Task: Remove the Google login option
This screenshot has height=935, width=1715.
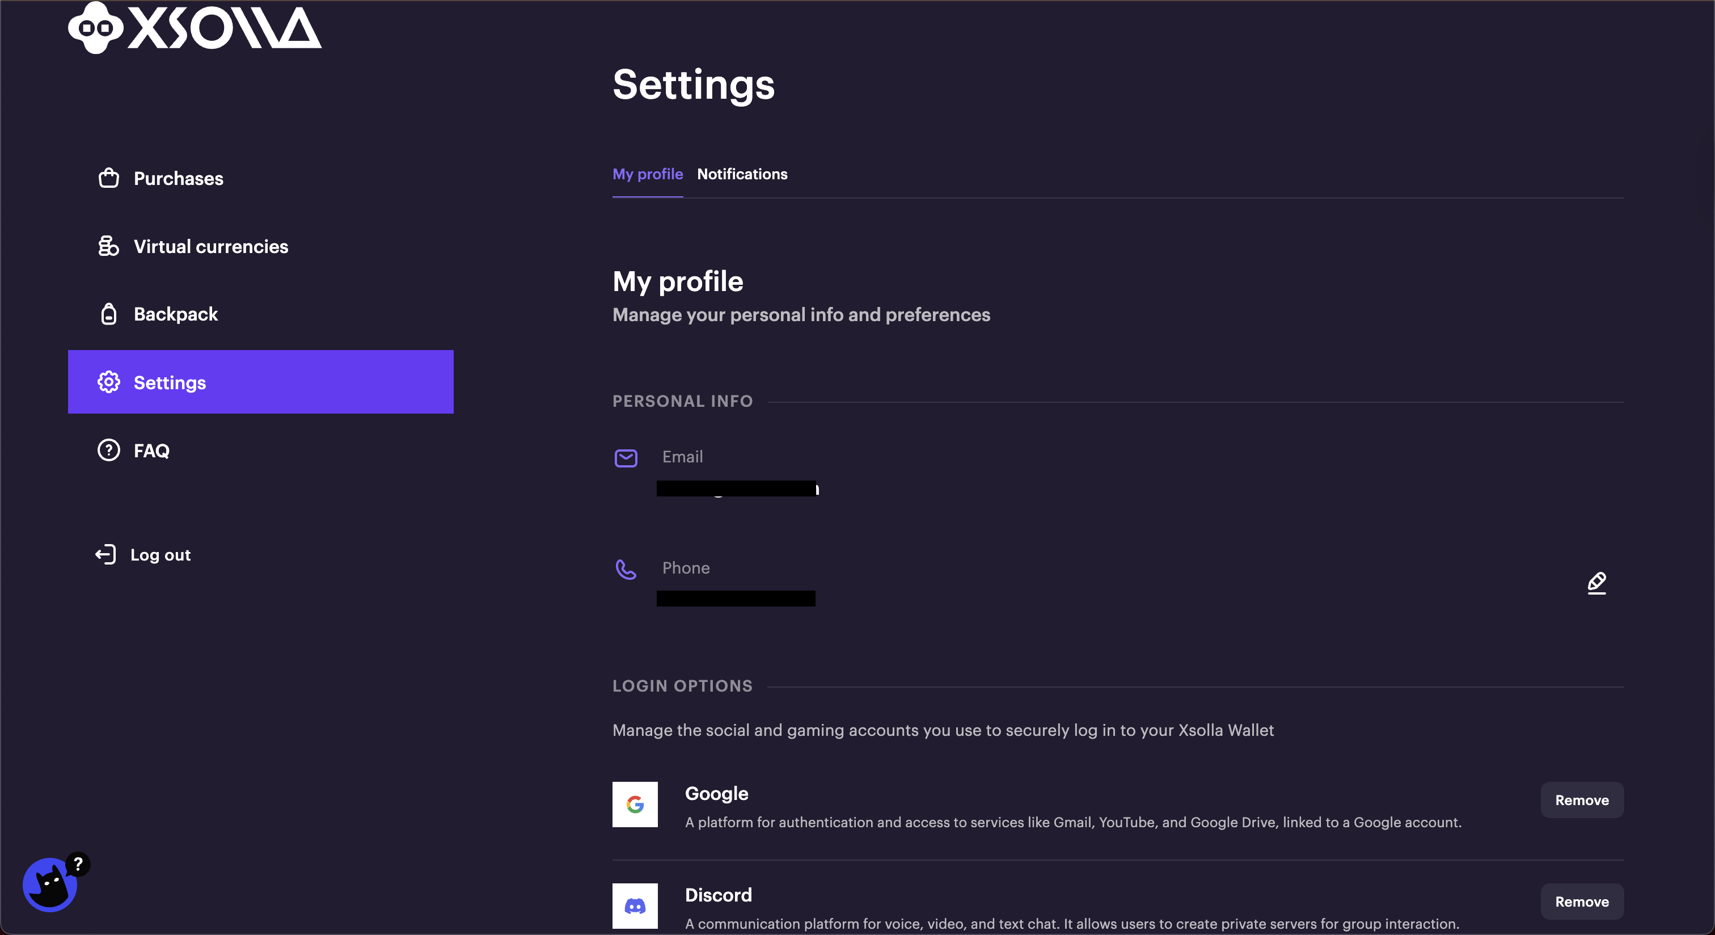Action: [x=1581, y=801]
